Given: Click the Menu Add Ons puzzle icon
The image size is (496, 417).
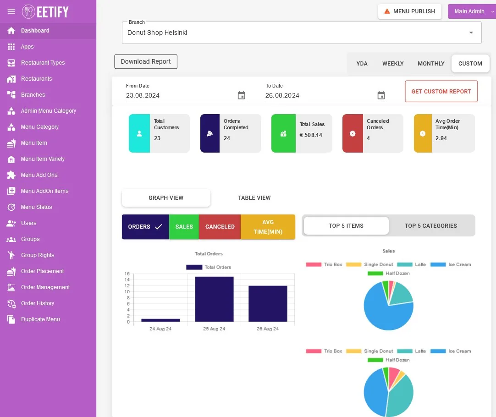Looking at the screenshot, I should 11,175.
